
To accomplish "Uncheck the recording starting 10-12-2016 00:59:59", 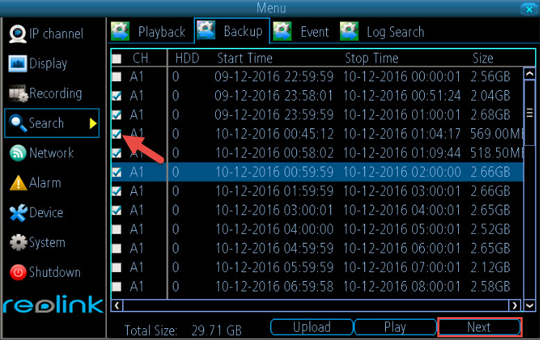I will coord(117,171).
